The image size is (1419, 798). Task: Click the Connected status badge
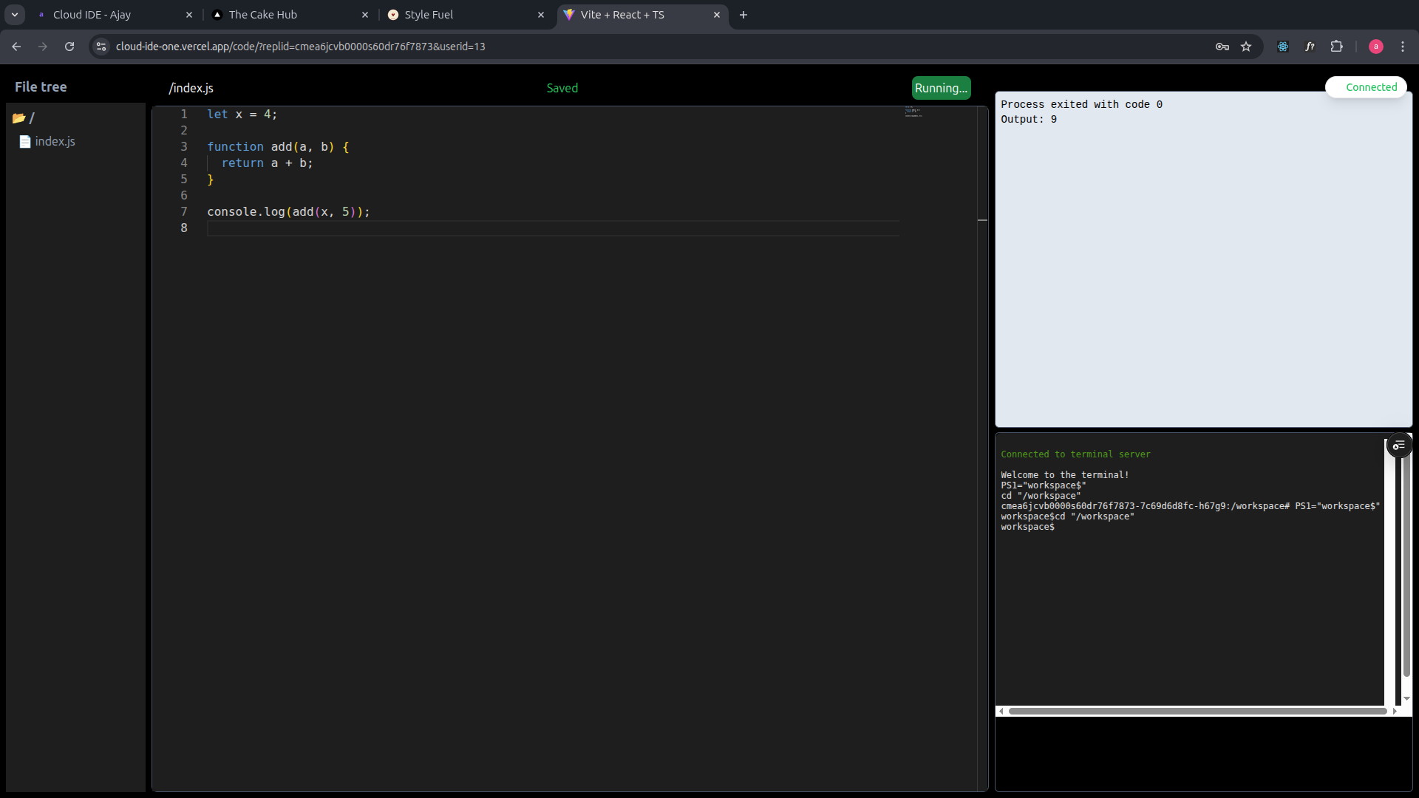point(1366,87)
